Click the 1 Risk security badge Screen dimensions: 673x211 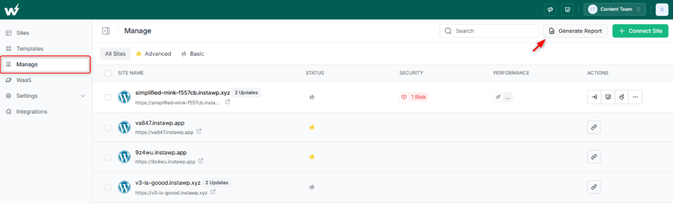tap(414, 97)
